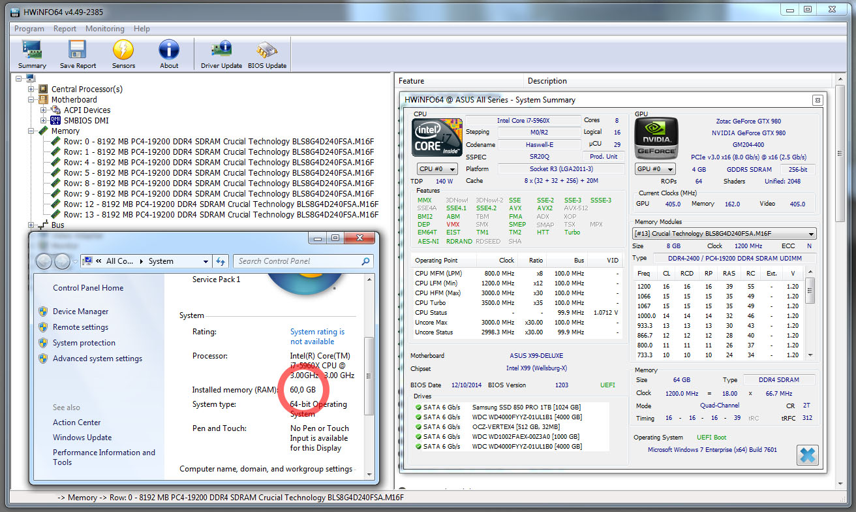Click the root computer icon in tree
Viewport: 856px width, 512px height.
[x=31, y=78]
